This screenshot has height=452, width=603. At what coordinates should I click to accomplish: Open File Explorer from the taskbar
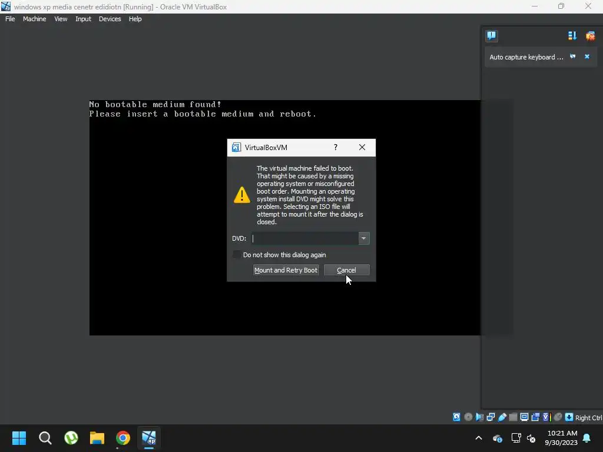point(97,438)
